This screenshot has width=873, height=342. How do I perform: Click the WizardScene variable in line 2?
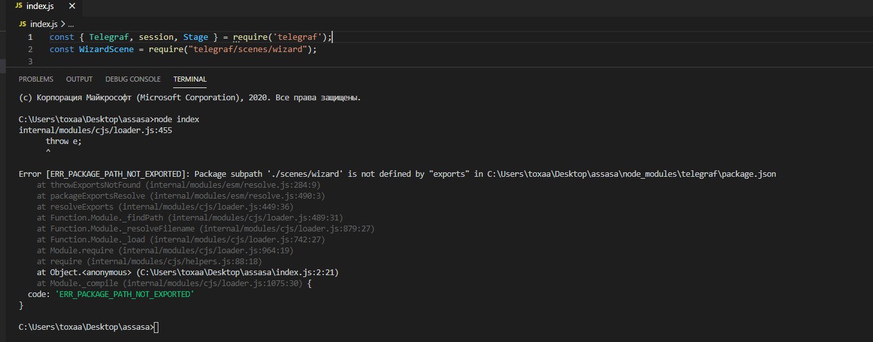[106, 49]
